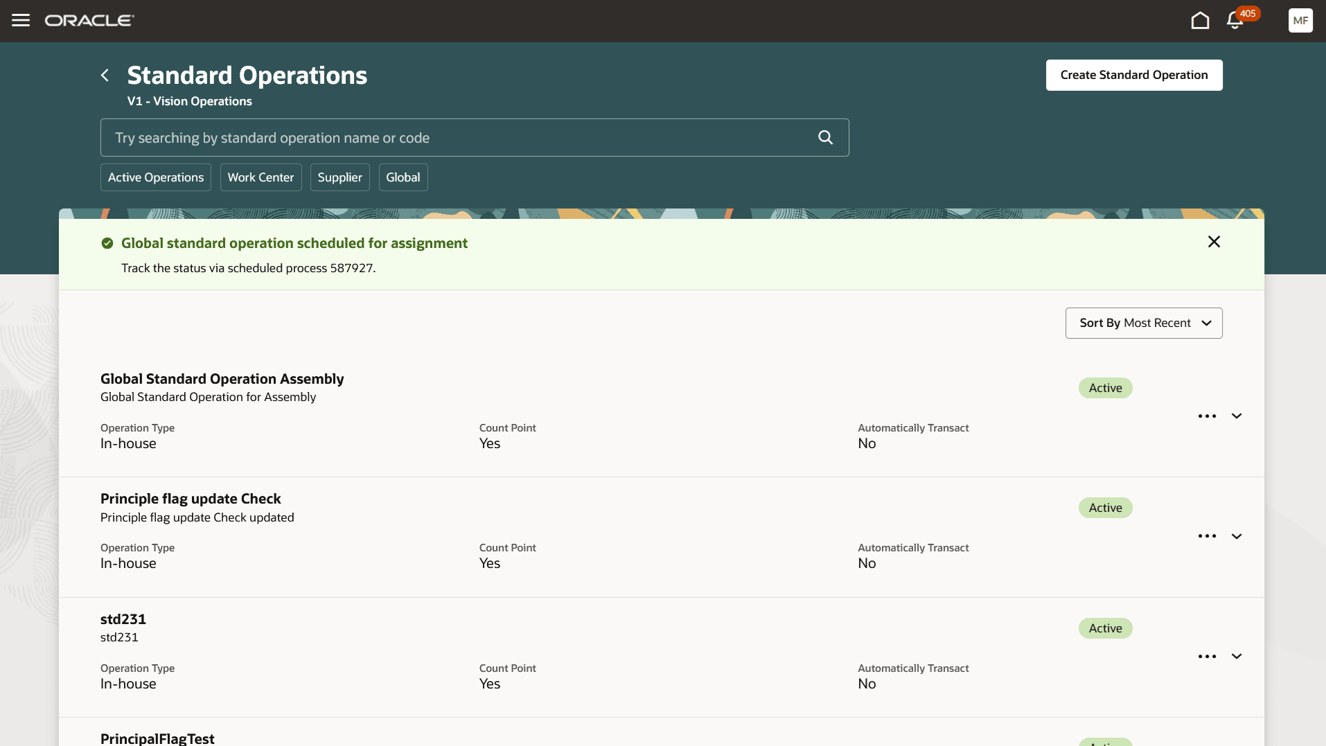Click 'Global standard operation scheduled for assignment' heading

294,243
